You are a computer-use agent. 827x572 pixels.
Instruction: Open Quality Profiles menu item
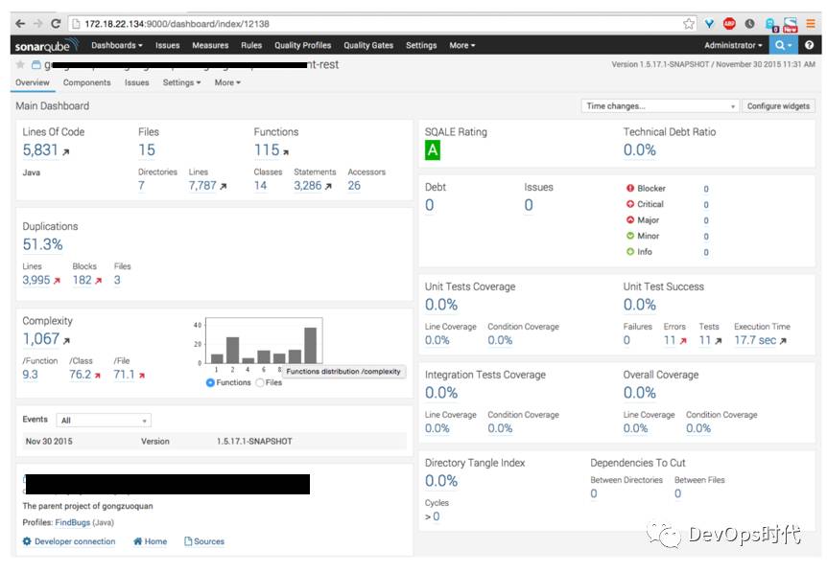[303, 45]
